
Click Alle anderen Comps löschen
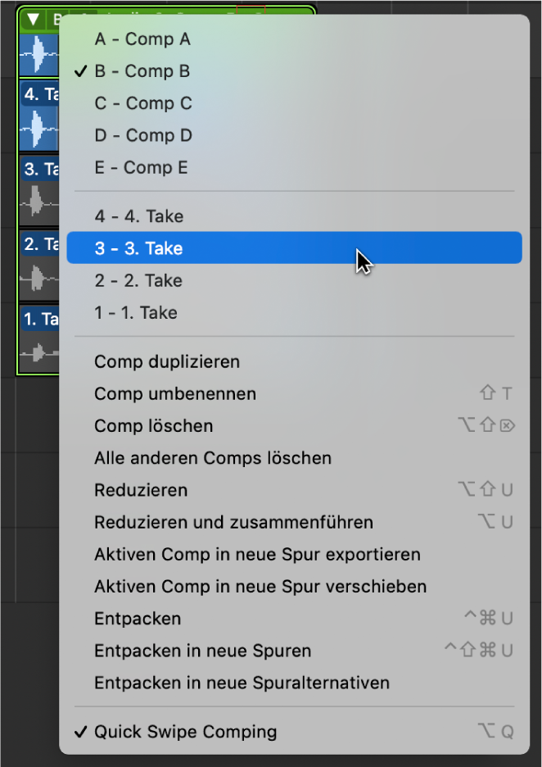click(213, 458)
